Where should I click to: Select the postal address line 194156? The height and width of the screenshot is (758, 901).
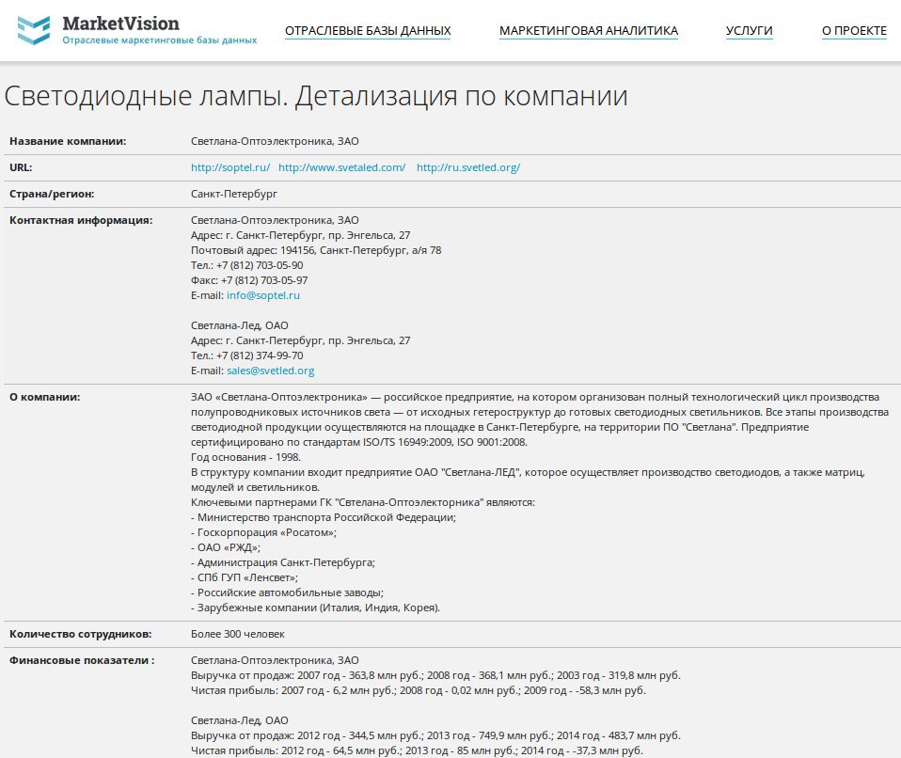(316, 250)
